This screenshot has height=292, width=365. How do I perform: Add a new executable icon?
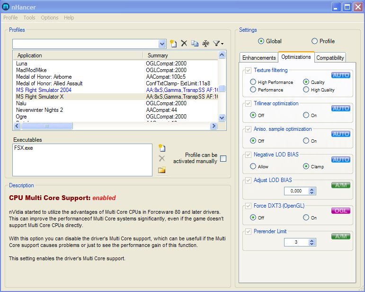(161, 148)
